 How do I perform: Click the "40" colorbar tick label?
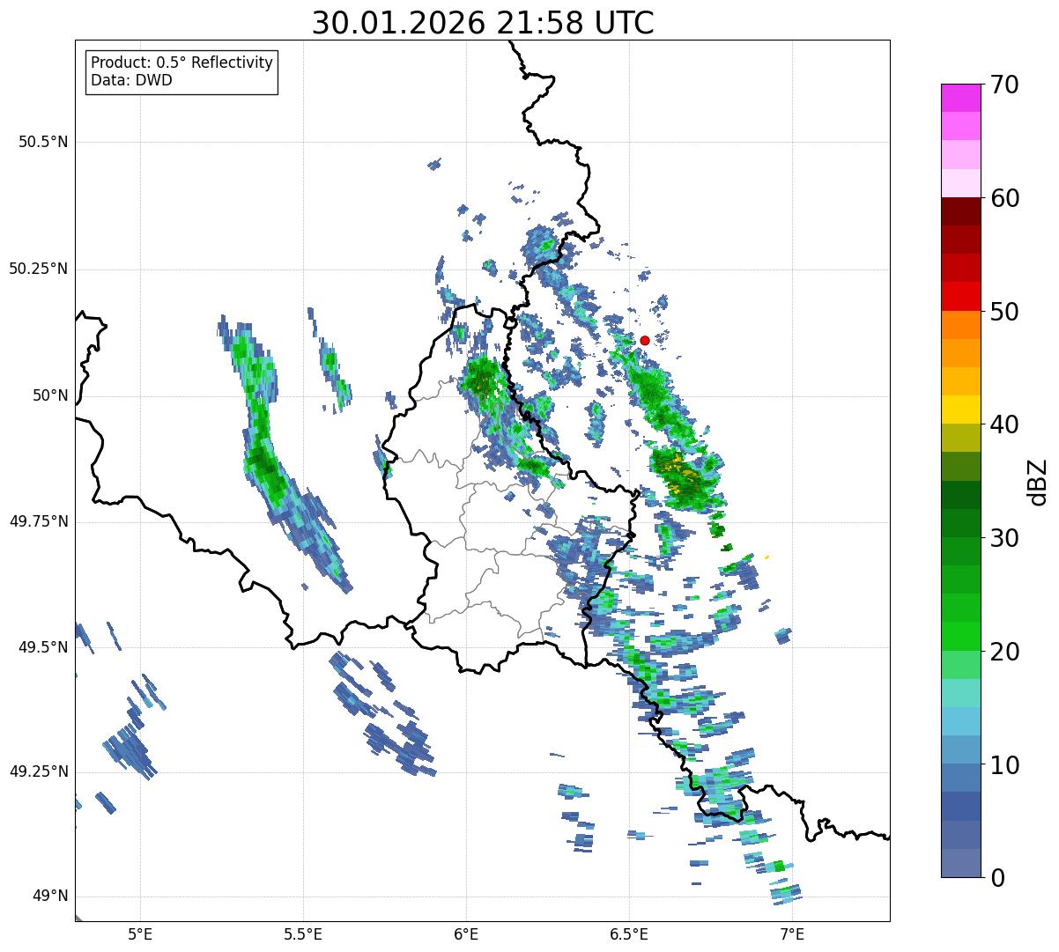click(x=1004, y=424)
